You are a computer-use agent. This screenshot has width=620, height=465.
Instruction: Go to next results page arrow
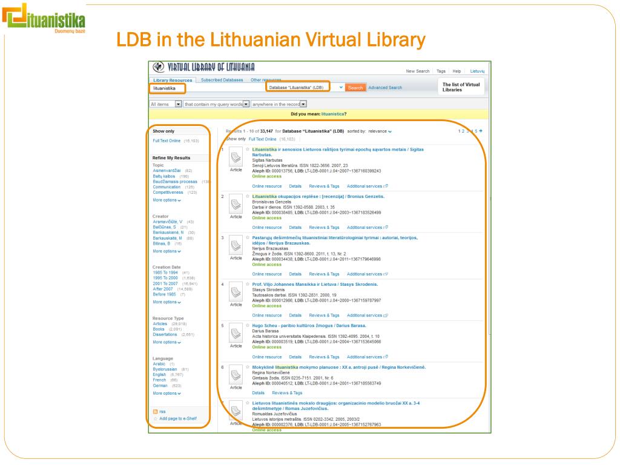pyautogui.click(x=480, y=131)
